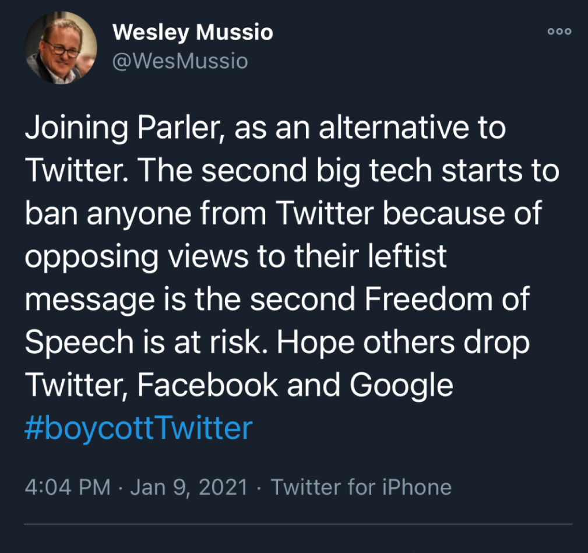Image resolution: width=588 pixels, height=553 pixels.
Task: Click the word alternative in the first line
Action: point(393,128)
